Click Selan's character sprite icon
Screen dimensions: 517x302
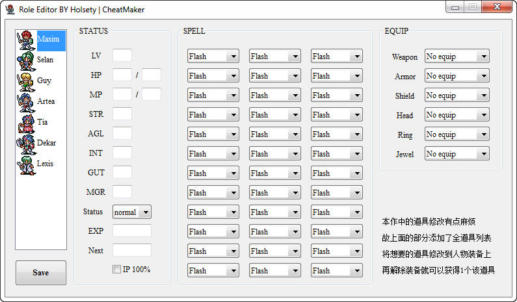pos(27,61)
